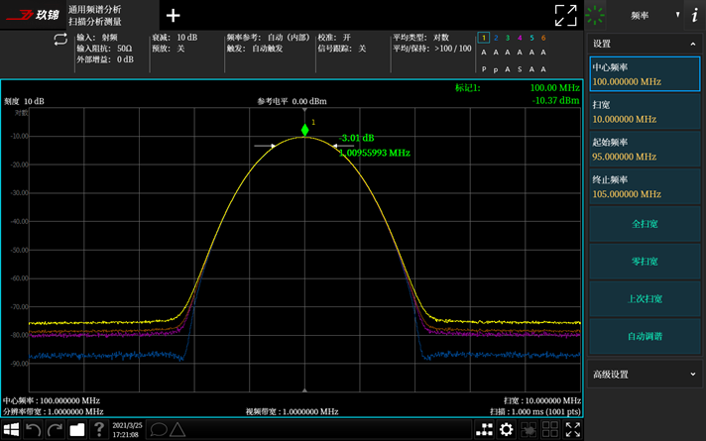Screen dimensions: 706x441
Task: Click the 平均/保持 >100 / 100 readout
Action: (432, 49)
